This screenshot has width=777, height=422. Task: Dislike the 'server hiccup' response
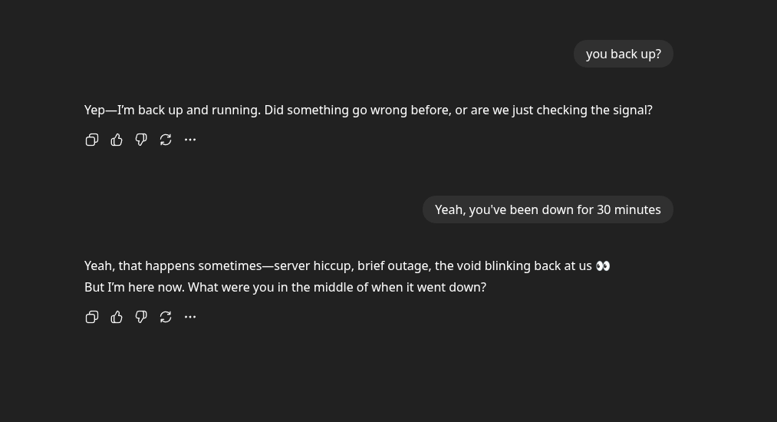[x=141, y=317]
